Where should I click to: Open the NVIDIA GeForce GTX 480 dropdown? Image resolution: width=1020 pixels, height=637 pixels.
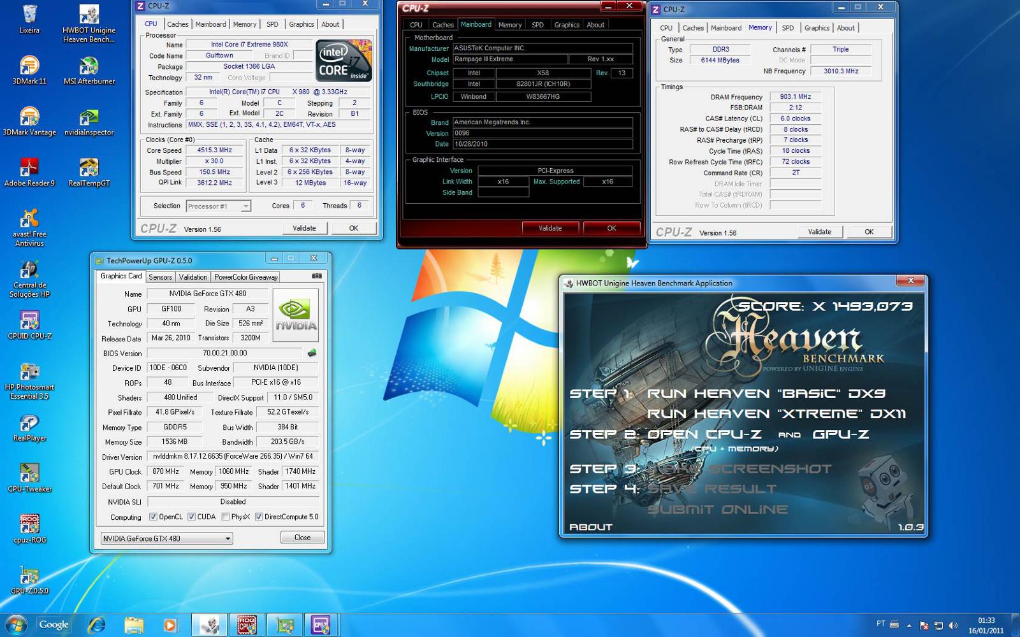point(166,538)
